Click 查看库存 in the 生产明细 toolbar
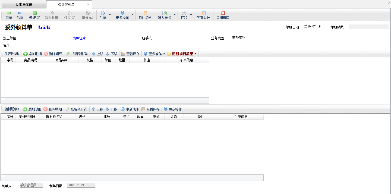 pos(130,54)
